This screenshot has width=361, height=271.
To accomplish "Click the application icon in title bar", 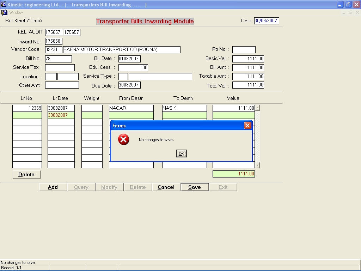I will coord(4,5).
